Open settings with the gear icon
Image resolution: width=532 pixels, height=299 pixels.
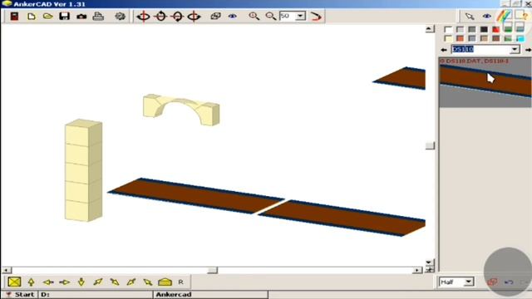[x=120, y=16]
